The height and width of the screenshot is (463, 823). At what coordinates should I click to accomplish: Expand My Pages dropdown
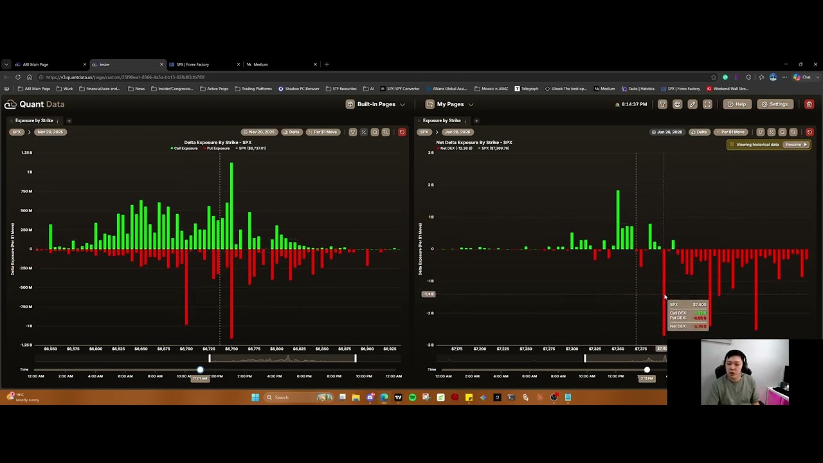(449, 104)
